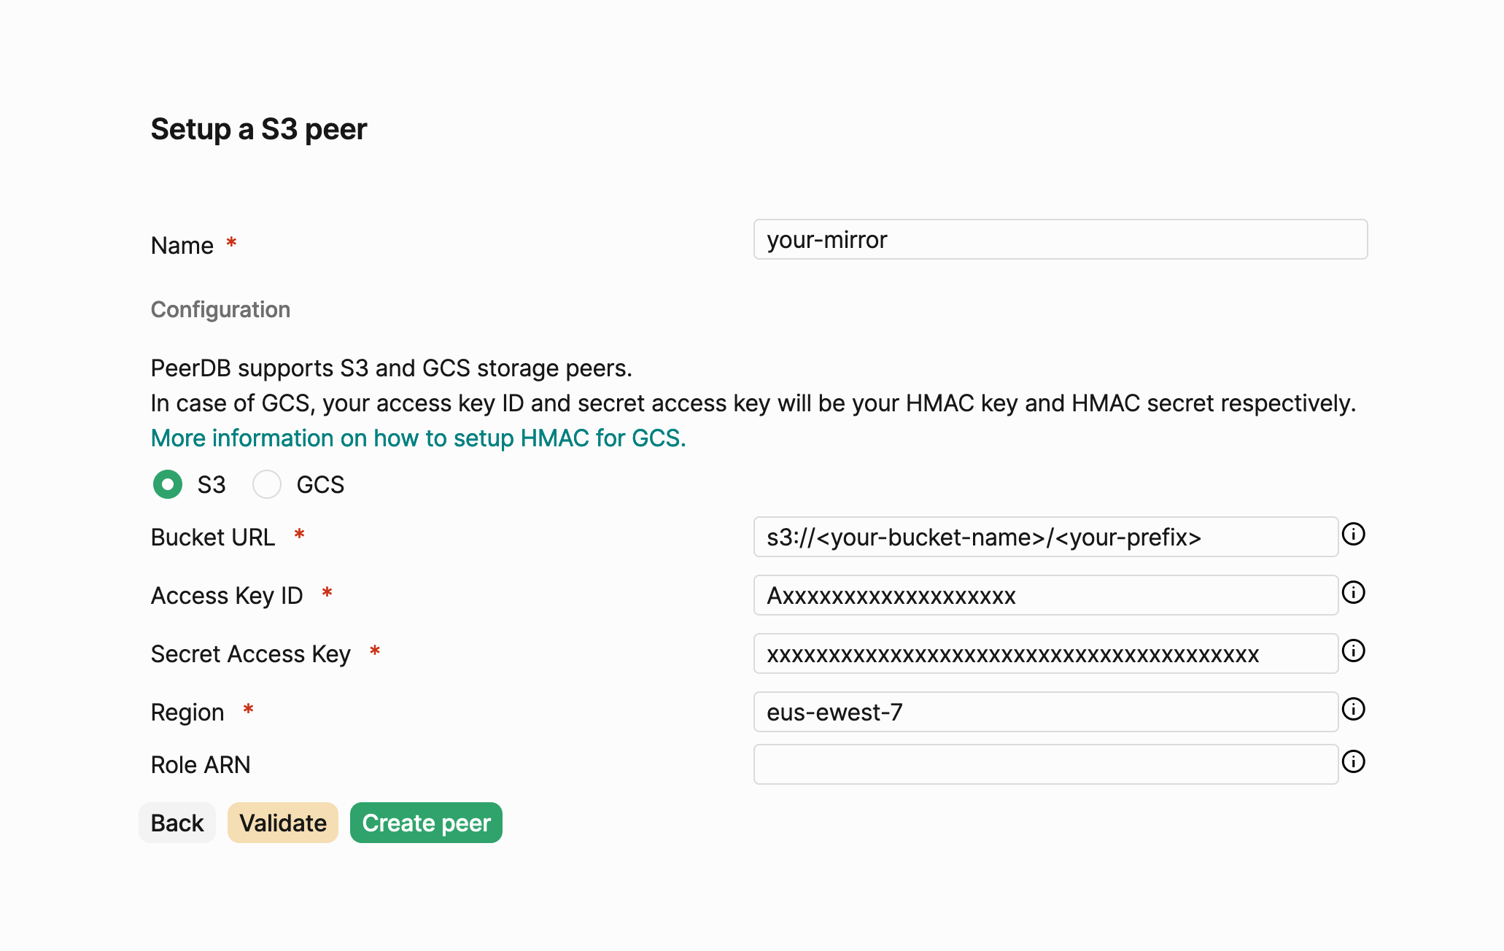Open the HMAC for GCS setup link
This screenshot has height=951, width=1504.
418,438
